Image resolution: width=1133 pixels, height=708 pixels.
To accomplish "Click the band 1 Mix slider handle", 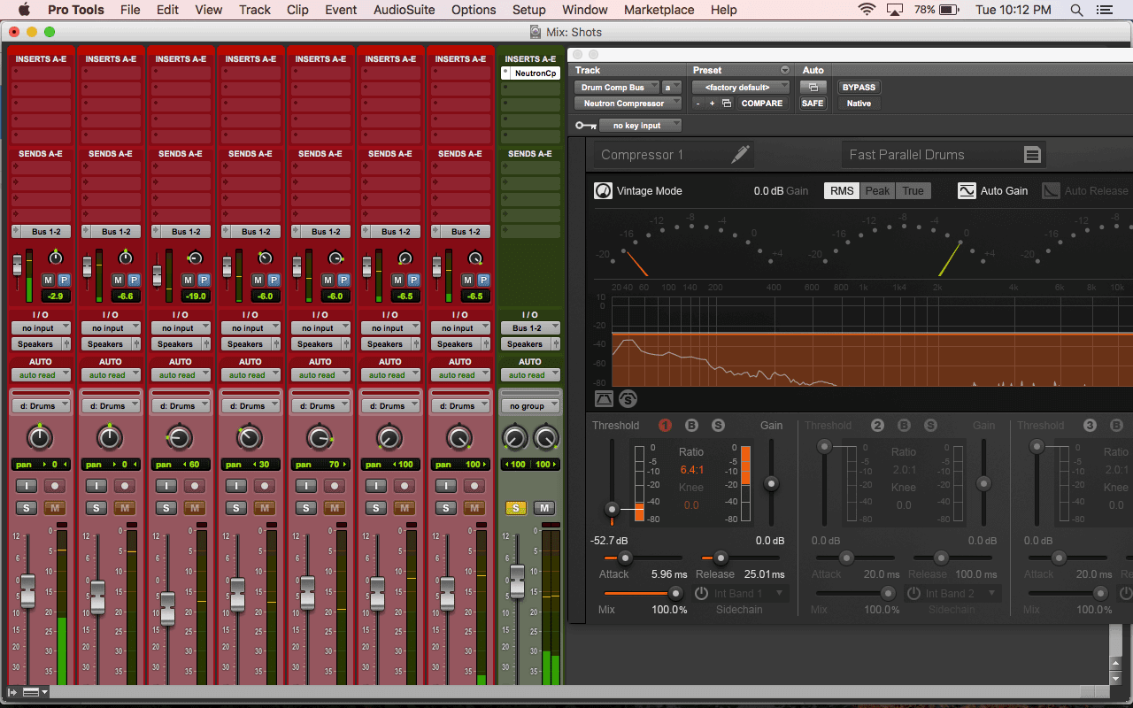I will pos(675,593).
